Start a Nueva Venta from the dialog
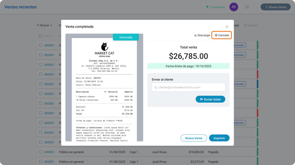 coord(193,138)
